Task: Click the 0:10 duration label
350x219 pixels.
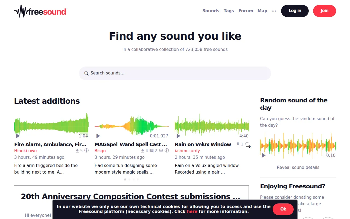Action: pos(331,155)
